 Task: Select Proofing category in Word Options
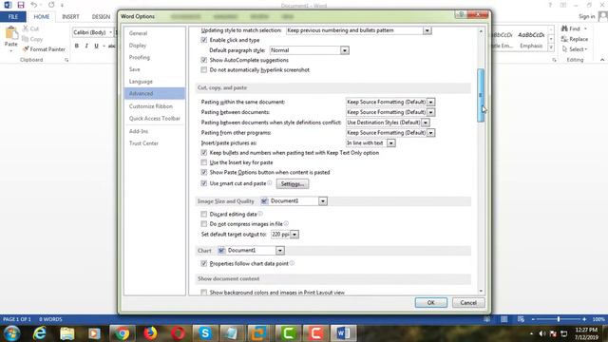154,57
